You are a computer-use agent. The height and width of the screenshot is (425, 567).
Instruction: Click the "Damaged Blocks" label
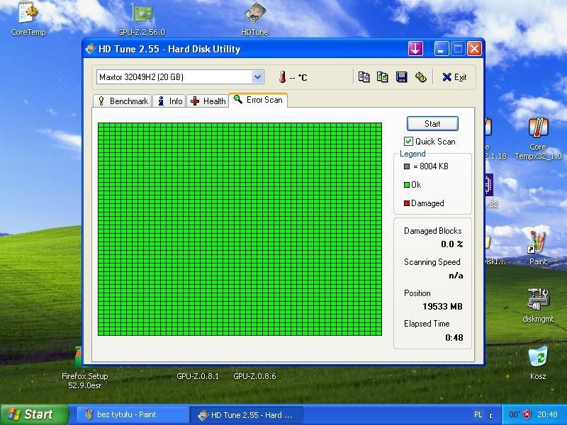pyautogui.click(x=433, y=231)
